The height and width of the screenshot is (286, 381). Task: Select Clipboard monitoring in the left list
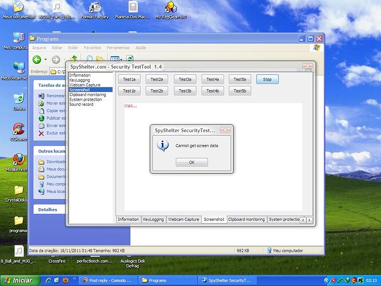pyautogui.click(x=90, y=94)
